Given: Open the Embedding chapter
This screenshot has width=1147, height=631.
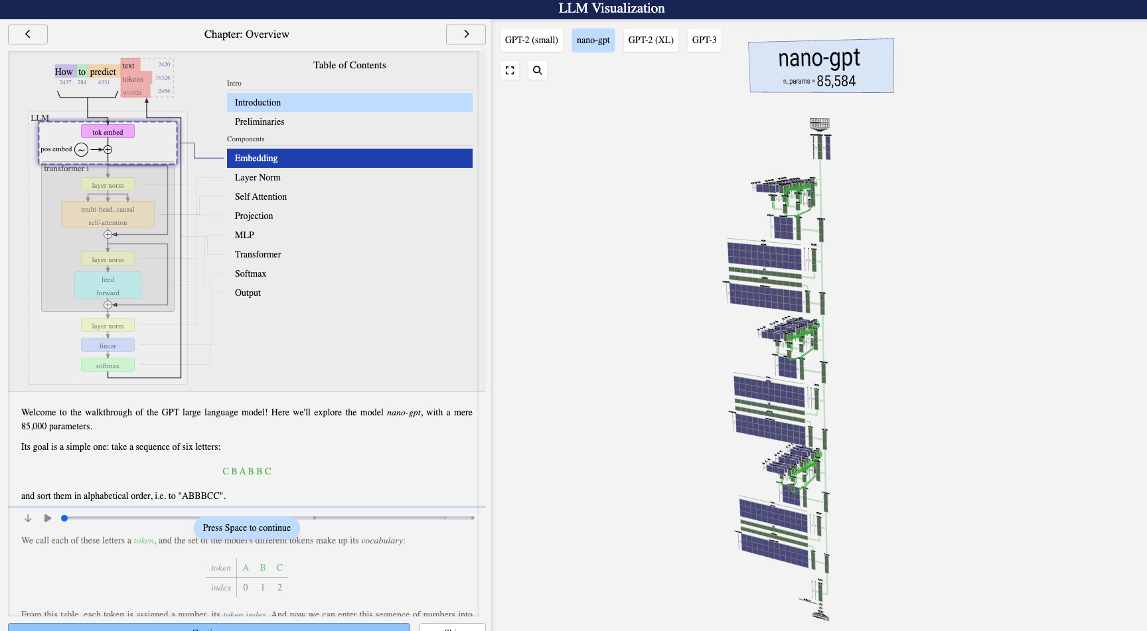Looking at the screenshot, I should point(350,158).
